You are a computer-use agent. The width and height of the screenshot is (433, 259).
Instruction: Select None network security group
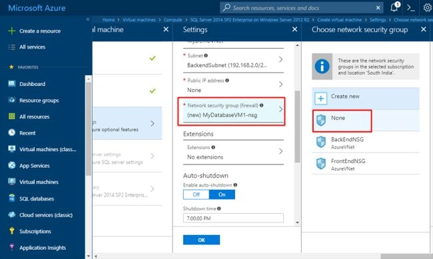pos(366,121)
